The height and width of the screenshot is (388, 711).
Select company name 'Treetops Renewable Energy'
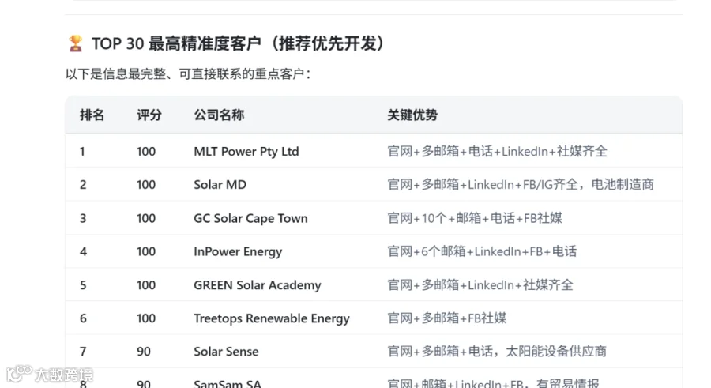point(272,318)
